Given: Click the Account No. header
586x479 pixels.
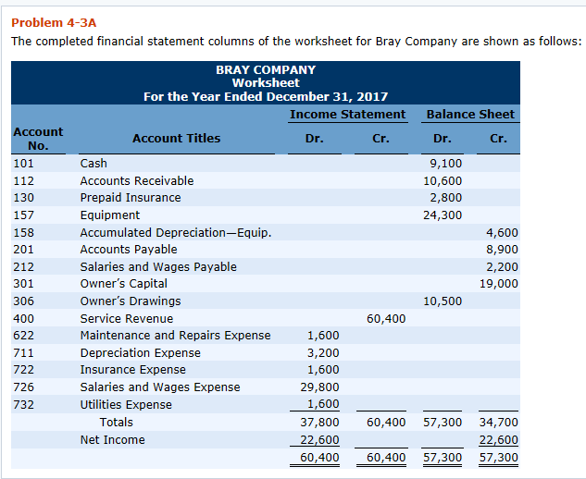Looking at the screenshot, I should pos(38,139).
